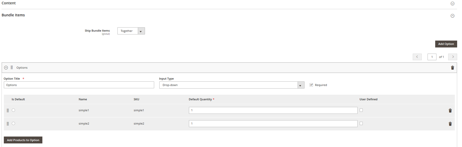Viewport: 462px width, 147px height.
Task: Edit the Default Quantity field for simple1
Action: coord(273,110)
